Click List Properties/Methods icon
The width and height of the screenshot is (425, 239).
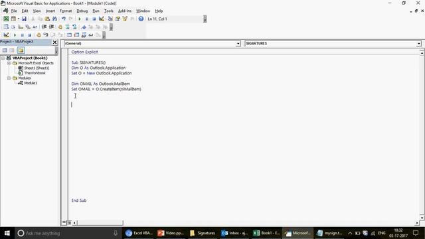[x=6, y=27]
